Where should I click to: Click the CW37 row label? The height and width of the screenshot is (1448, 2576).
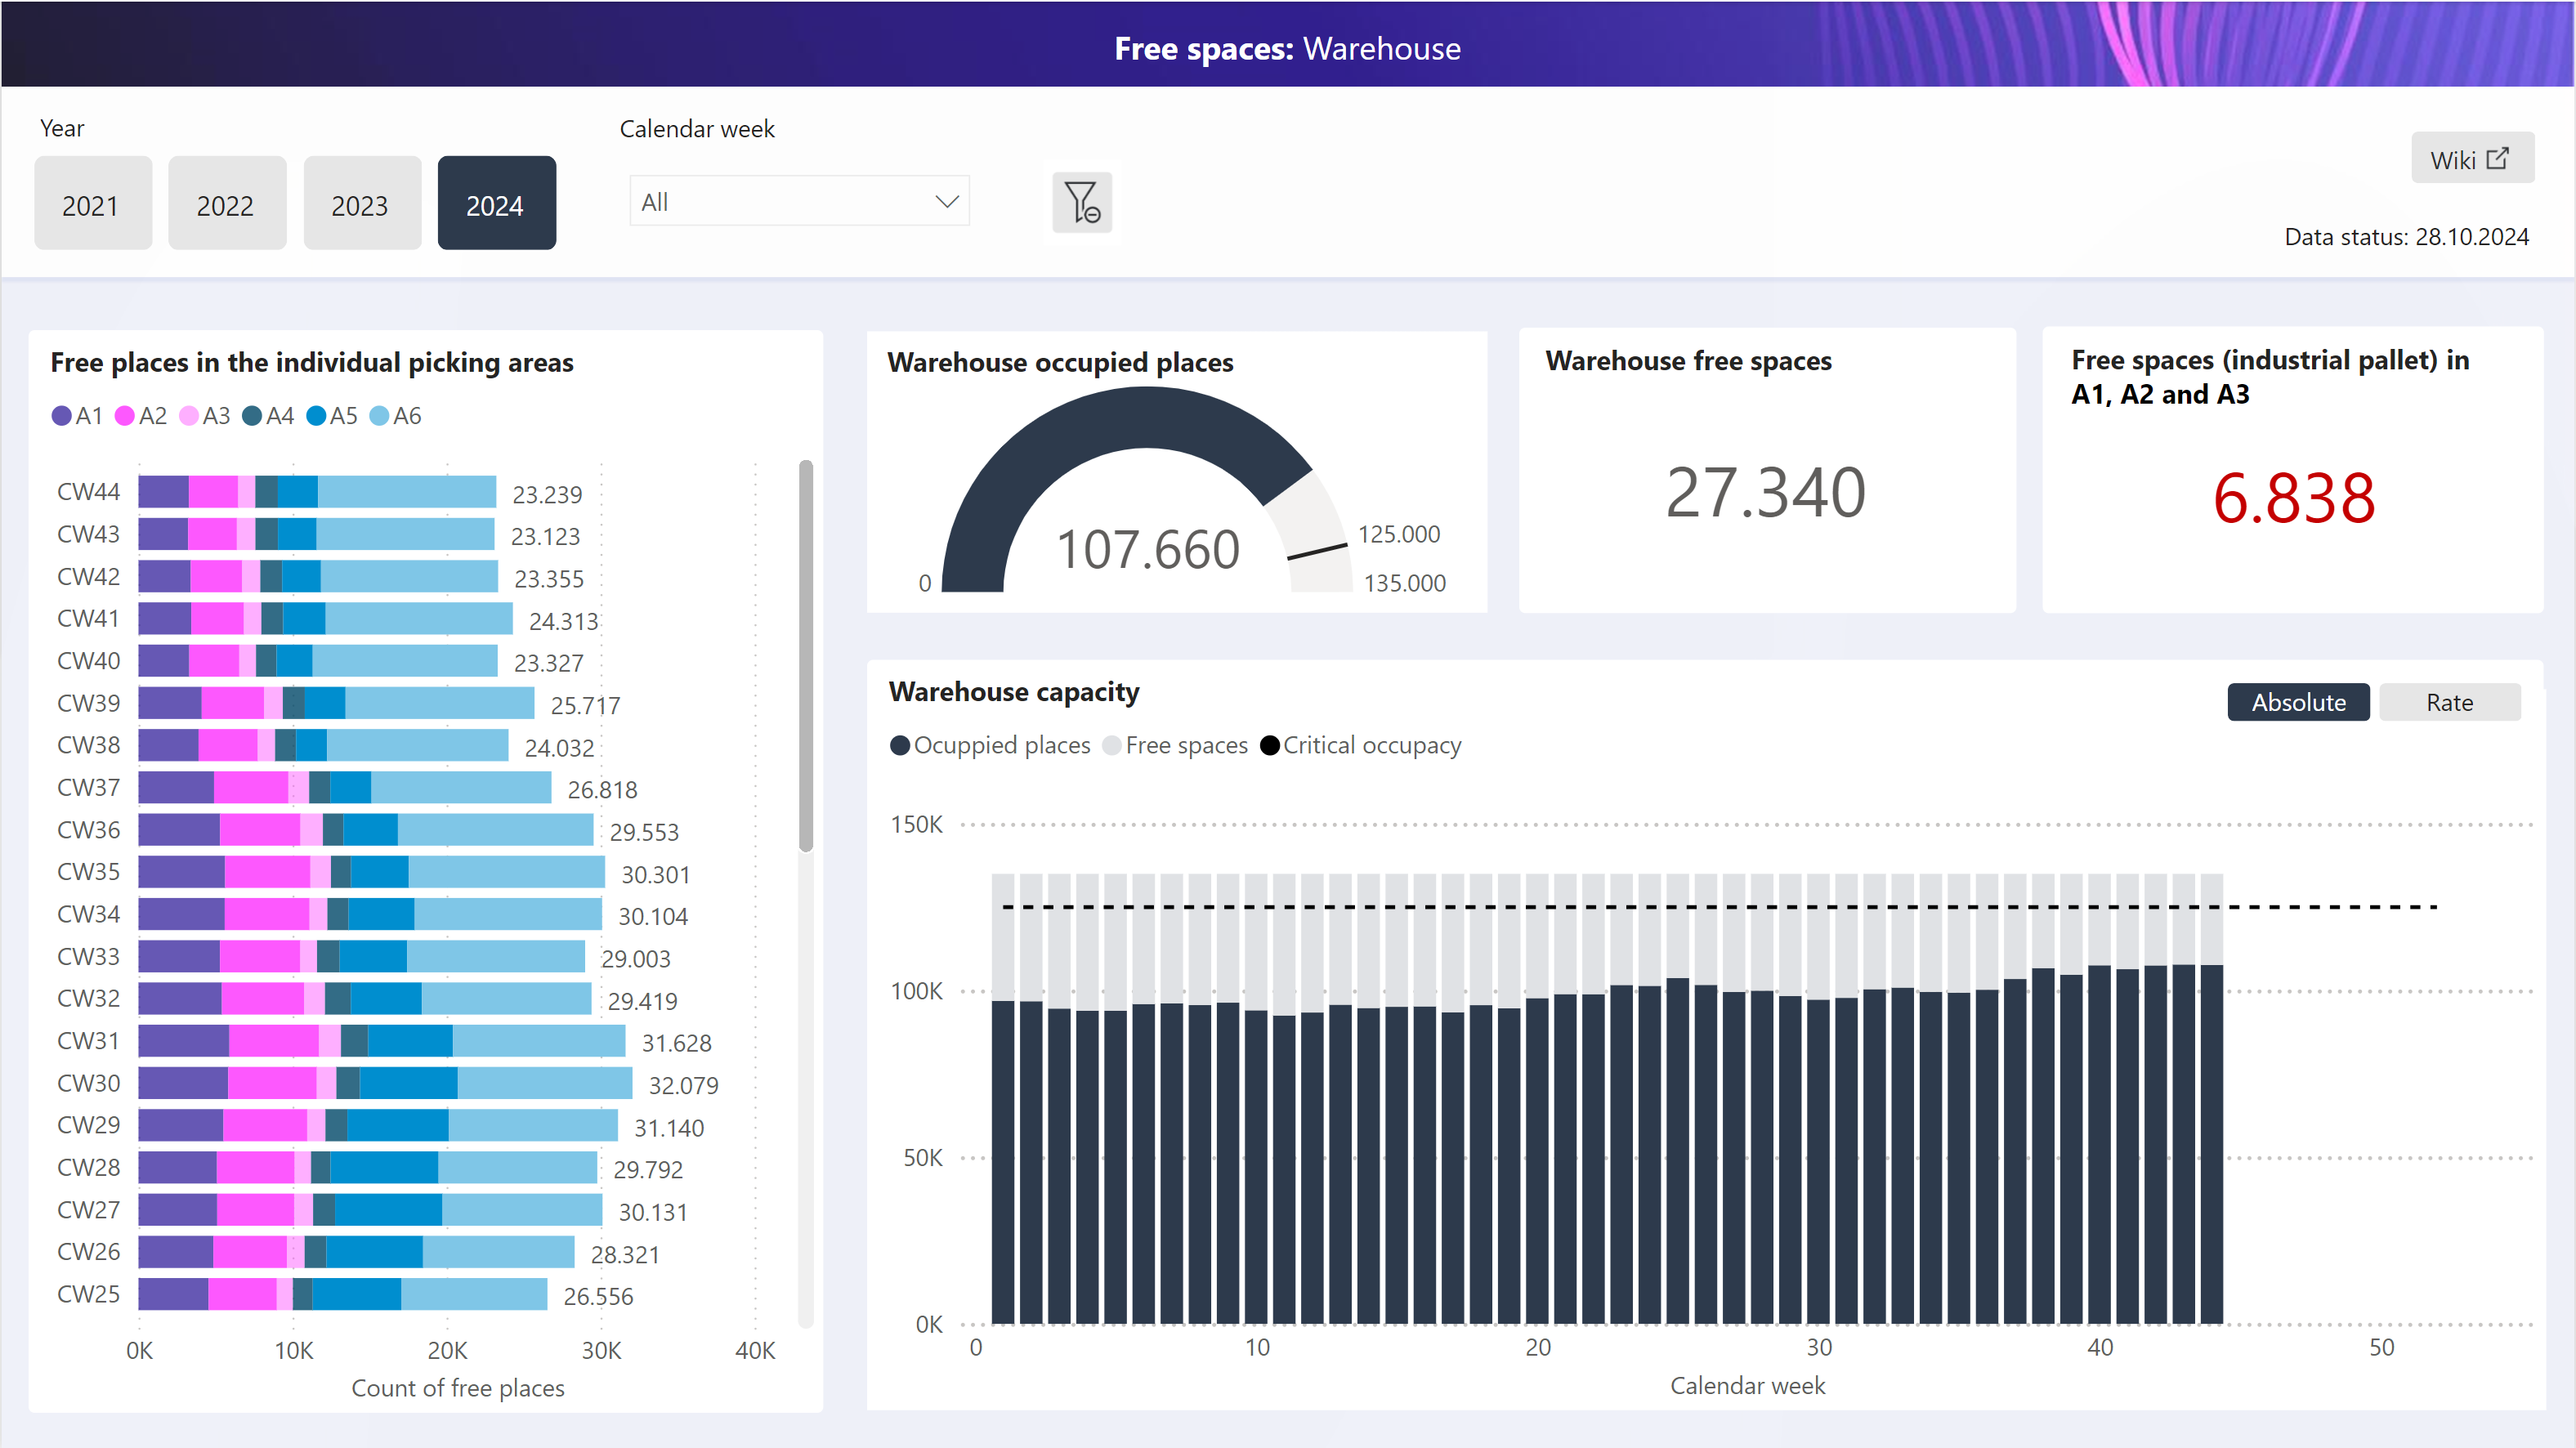click(x=88, y=788)
